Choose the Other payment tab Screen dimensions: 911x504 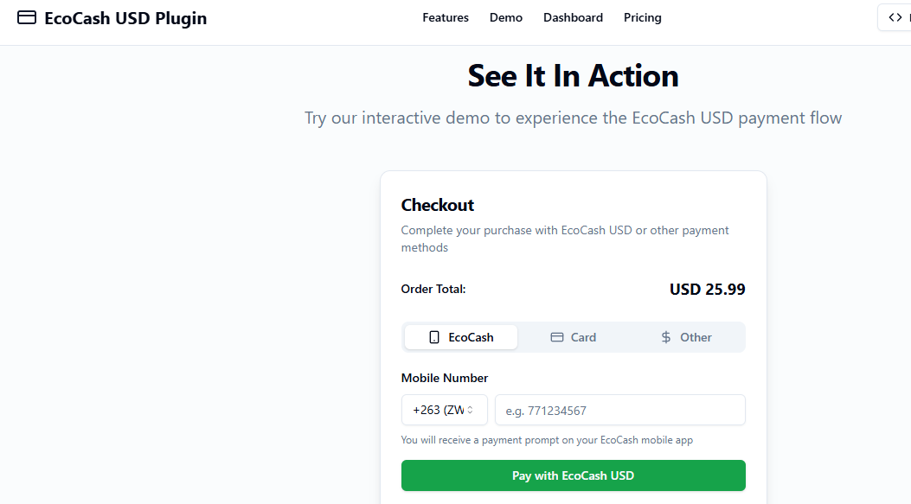pyautogui.click(x=685, y=337)
